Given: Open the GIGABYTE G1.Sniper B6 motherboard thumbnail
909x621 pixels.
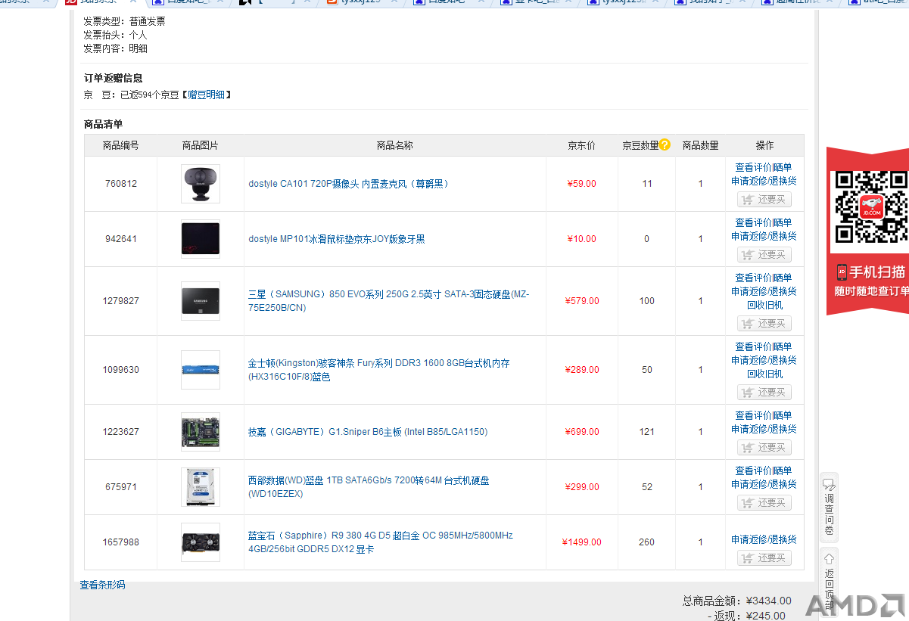Looking at the screenshot, I should click(201, 432).
